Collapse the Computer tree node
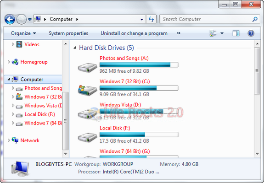The image size is (264, 183). coord(9,79)
